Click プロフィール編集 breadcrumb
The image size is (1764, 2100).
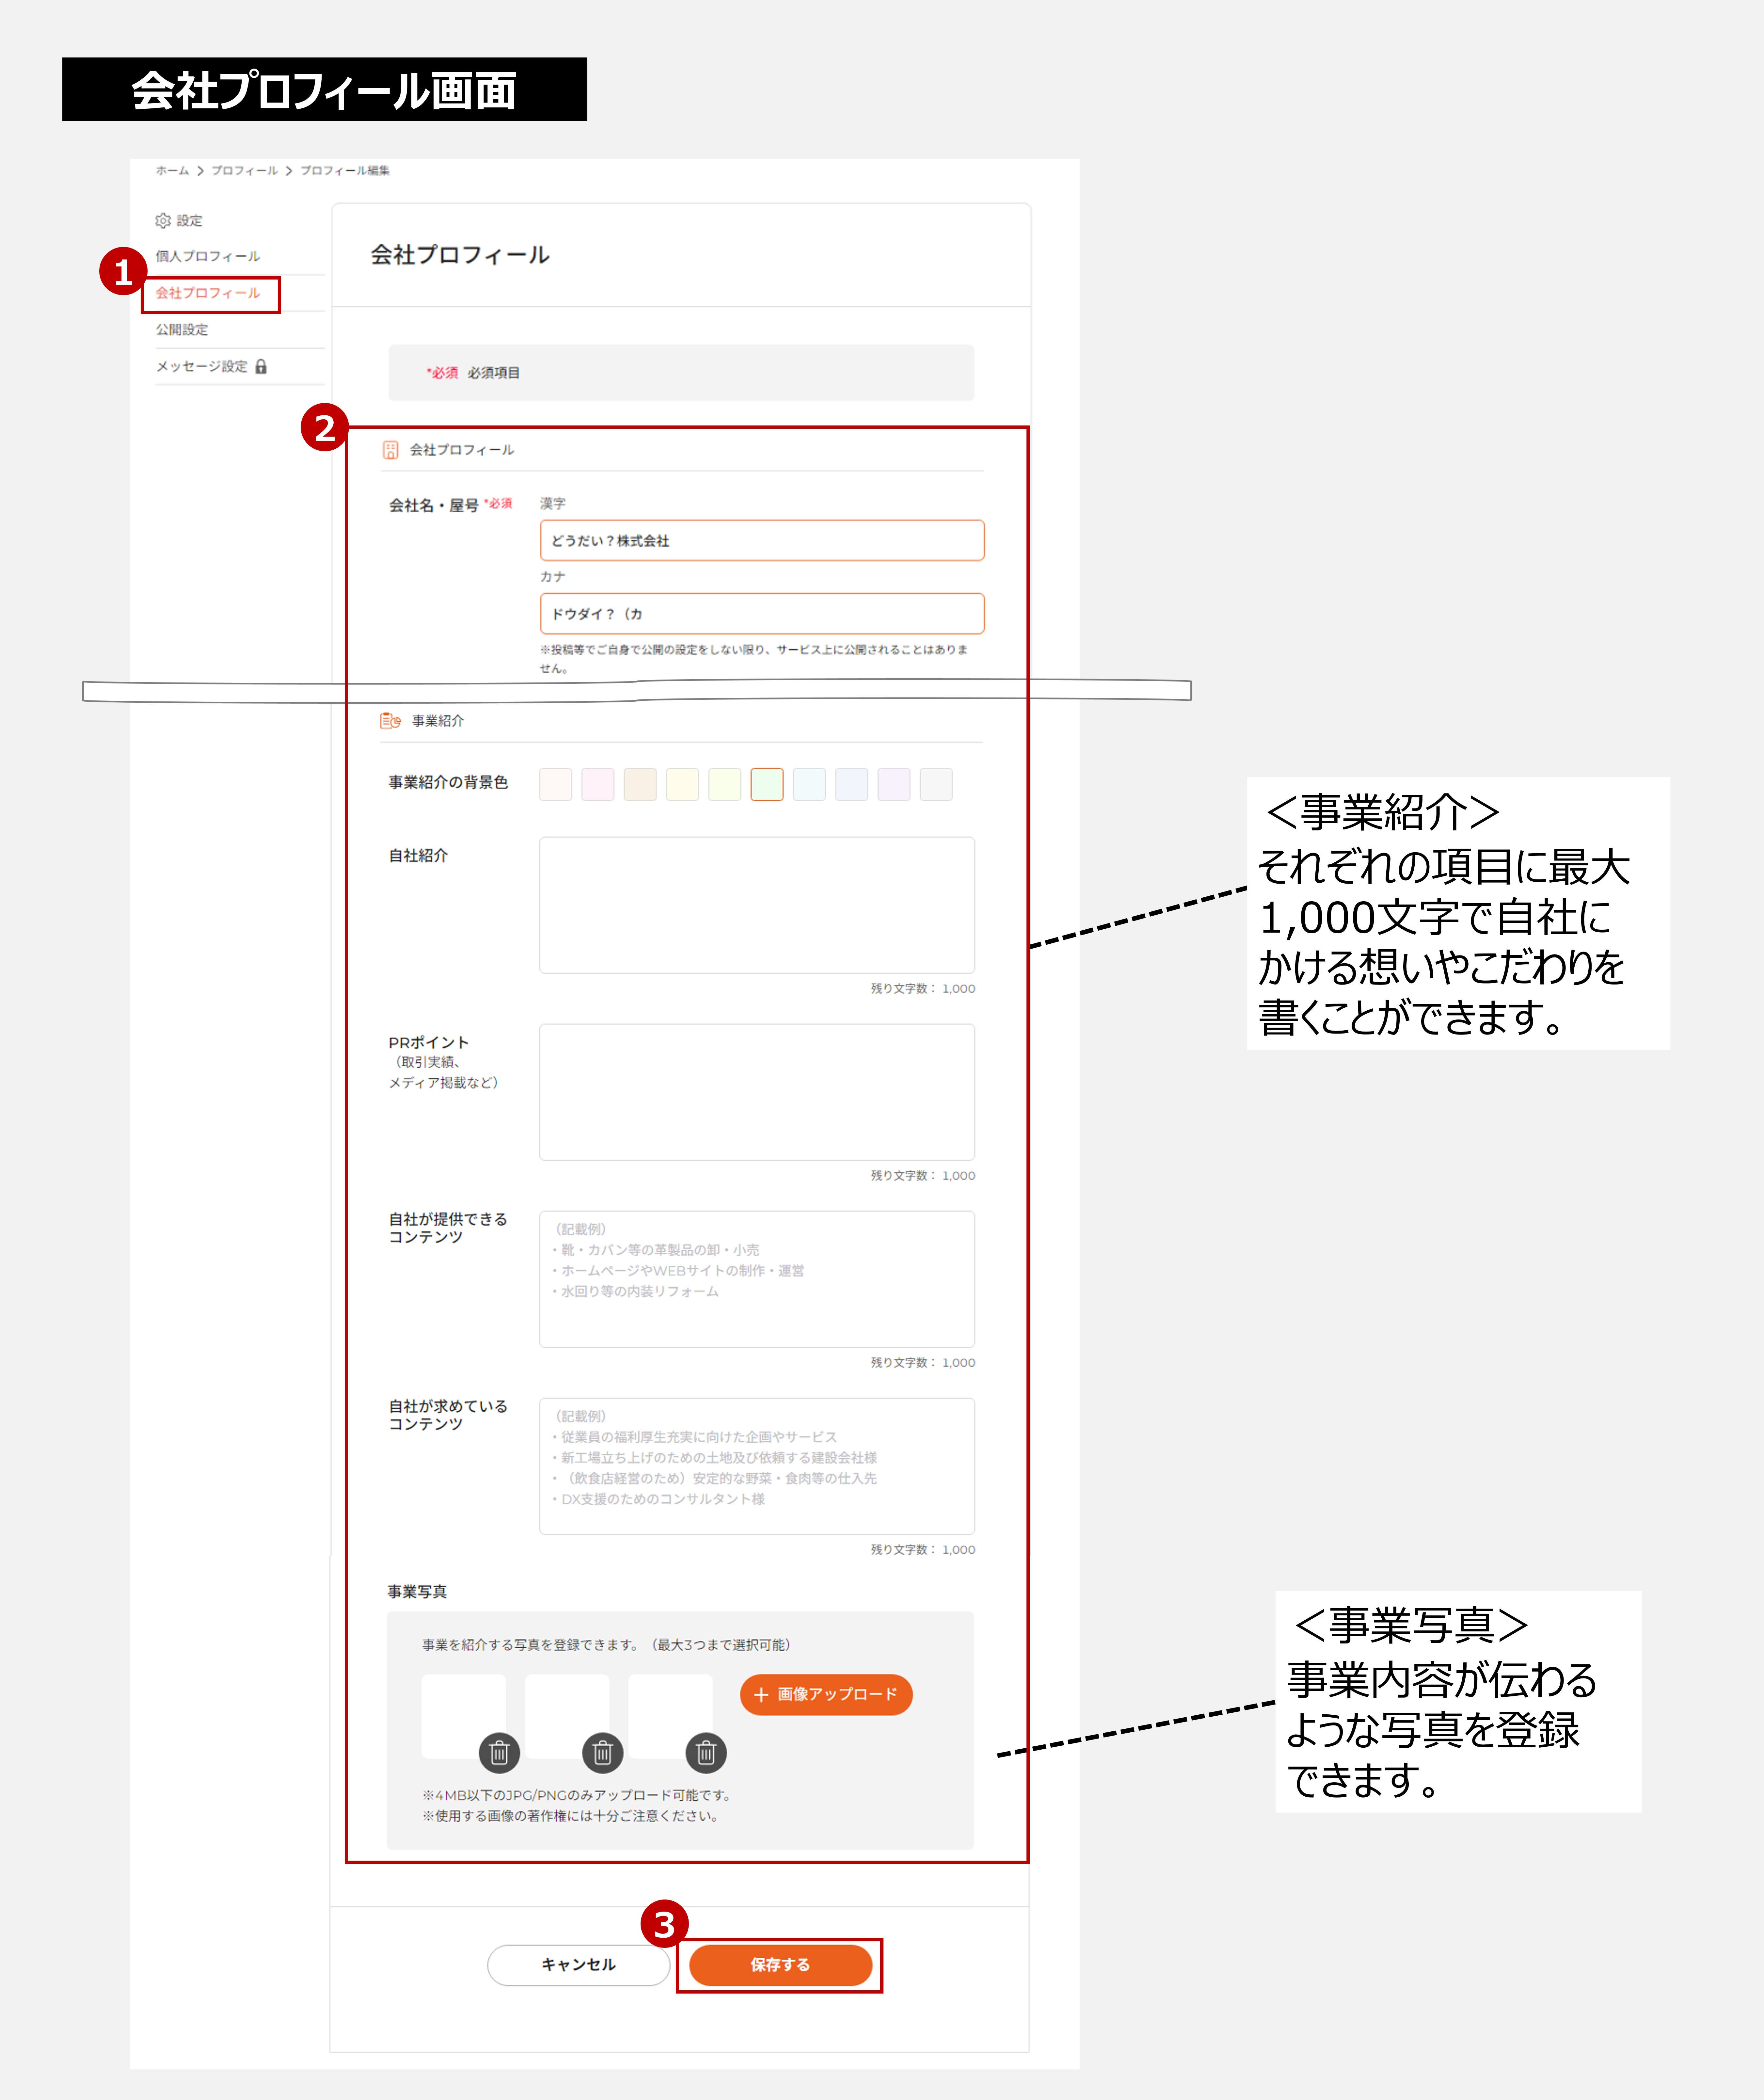click(x=345, y=171)
